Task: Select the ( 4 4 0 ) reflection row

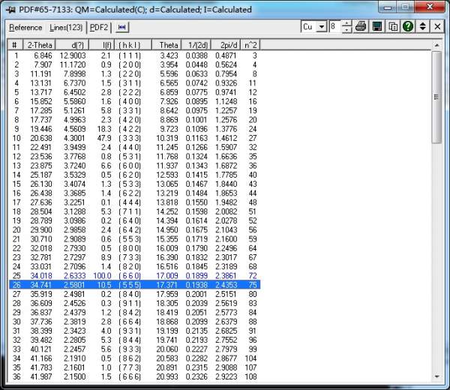Action: [133, 148]
